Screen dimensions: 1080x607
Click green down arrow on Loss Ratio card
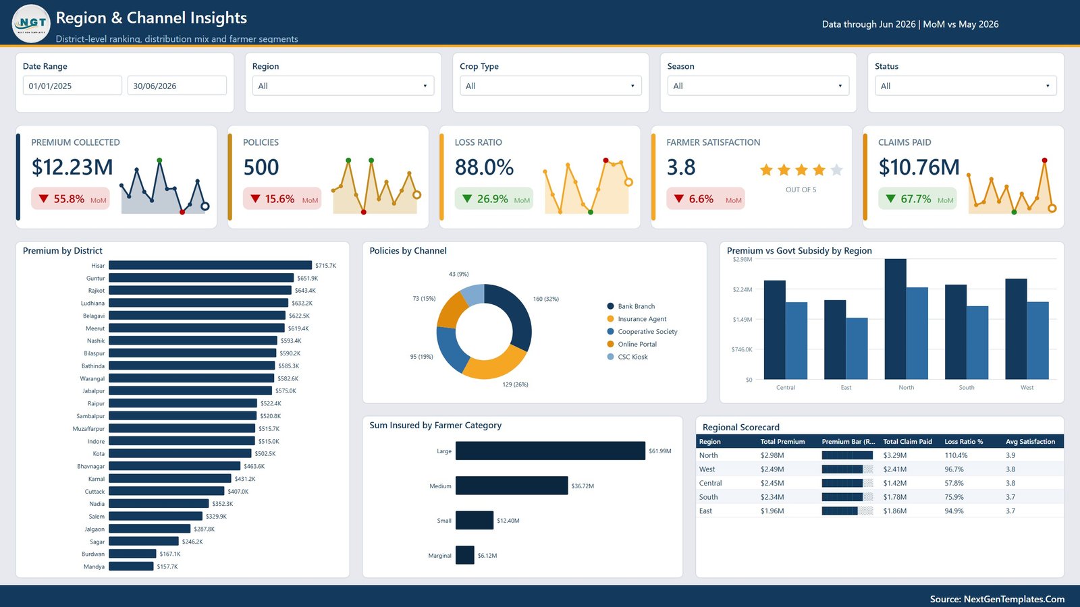pos(467,199)
